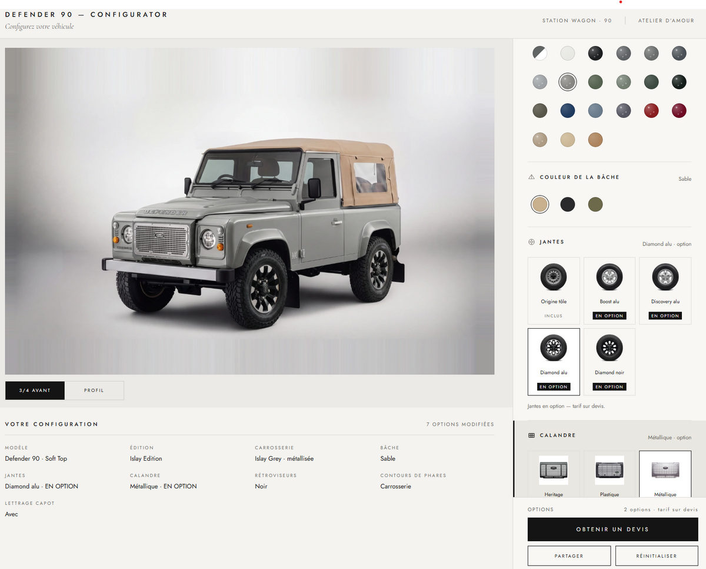Select the Diamond alu wheel option
The height and width of the screenshot is (569, 706).
tap(554, 362)
